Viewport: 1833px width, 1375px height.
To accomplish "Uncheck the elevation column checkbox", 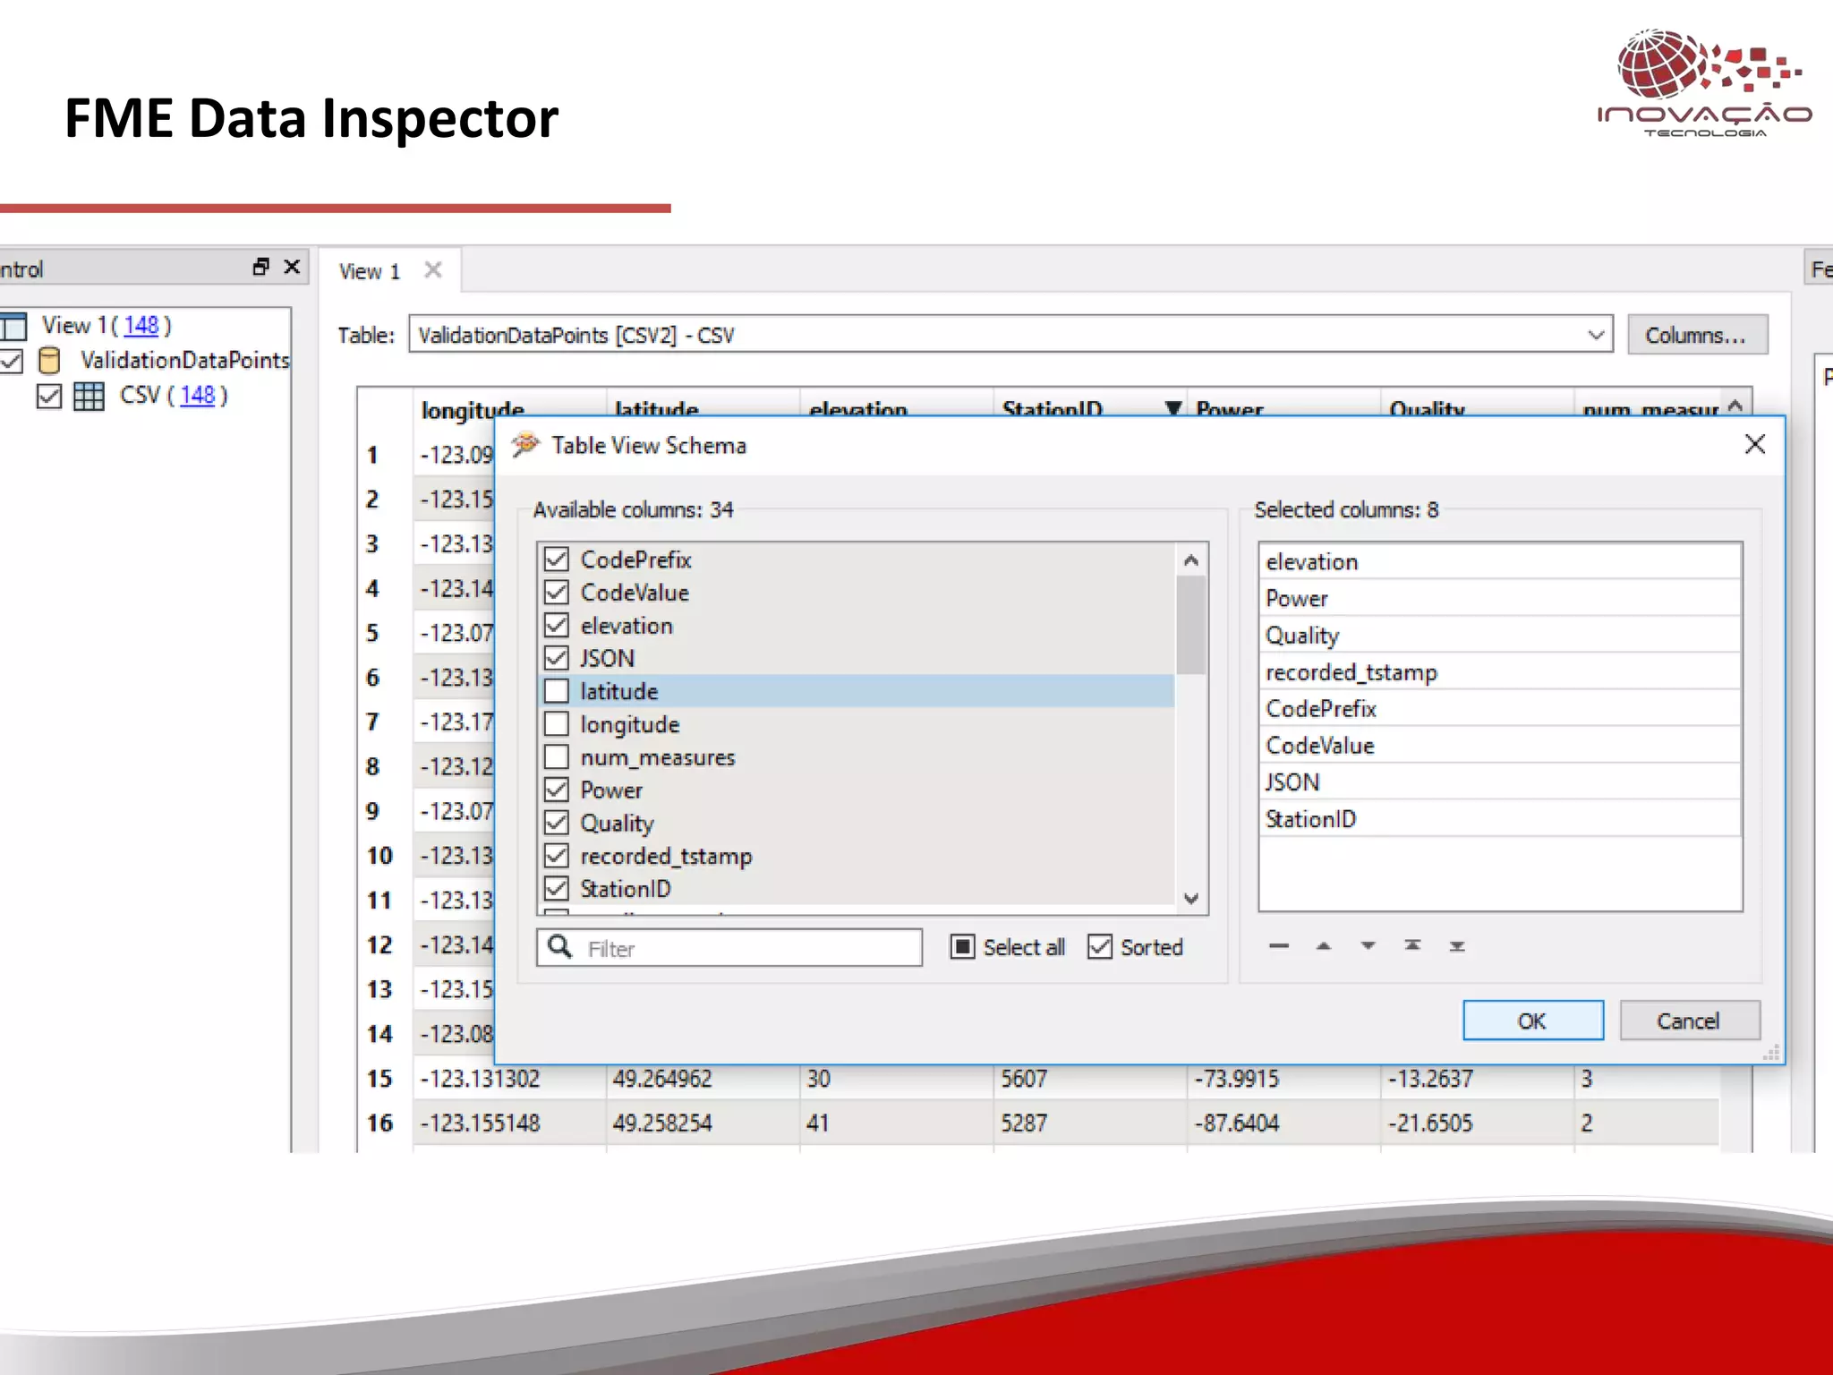I will tap(557, 625).
